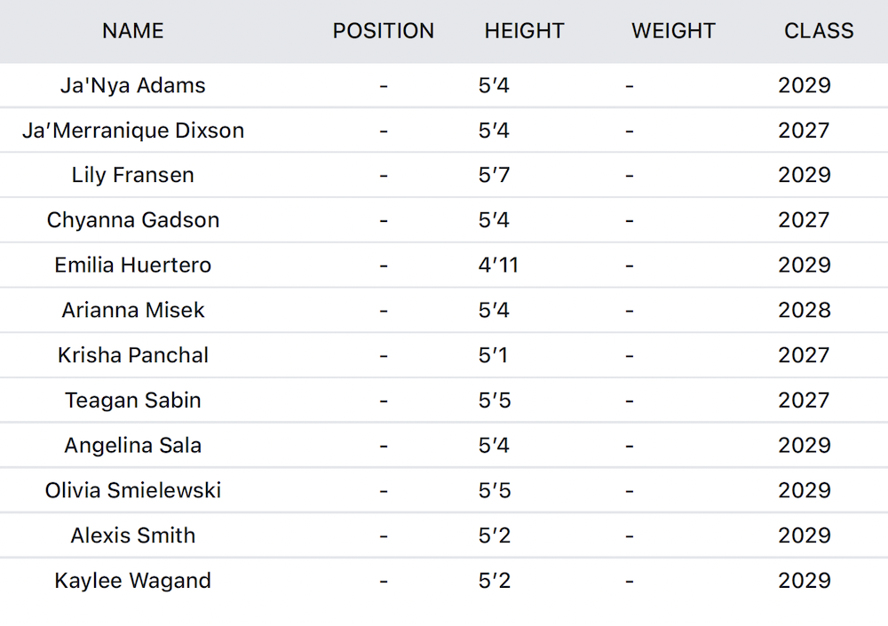The height and width of the screenshot is (626, 888).
Task: Open Arianna Misek's player entry
Action: tap(133, 310)
